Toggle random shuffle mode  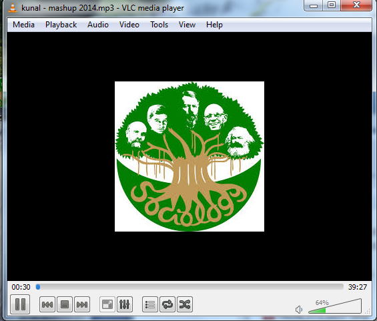(185, 304)
